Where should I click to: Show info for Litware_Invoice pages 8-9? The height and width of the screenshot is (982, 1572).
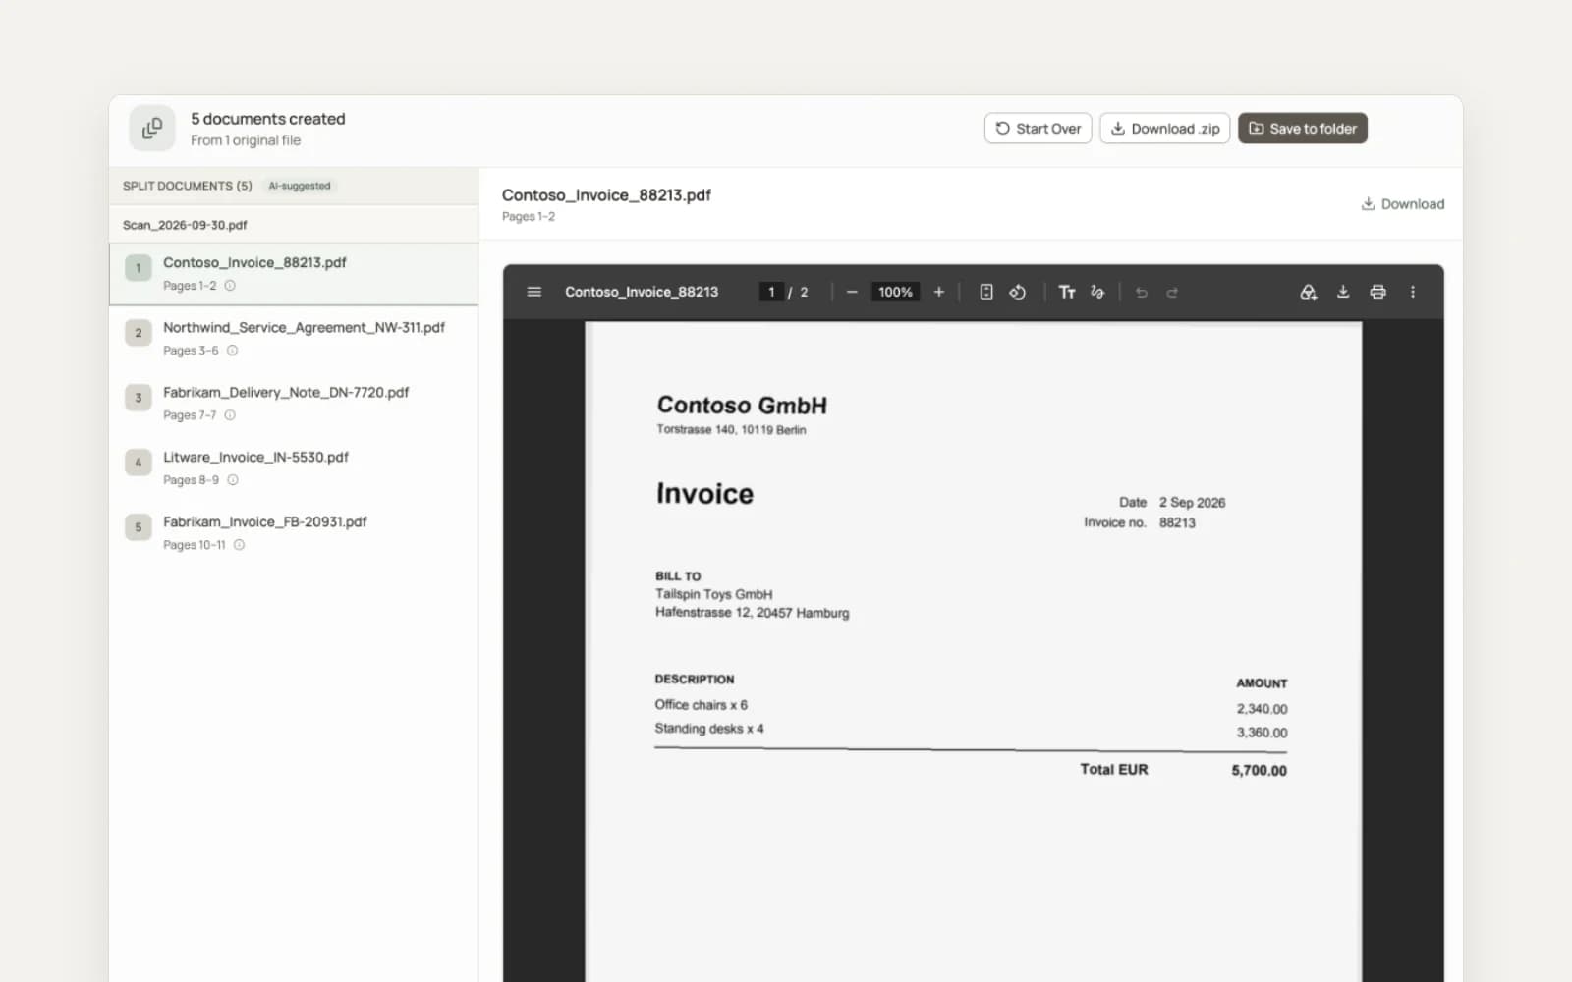pos(233,480)
